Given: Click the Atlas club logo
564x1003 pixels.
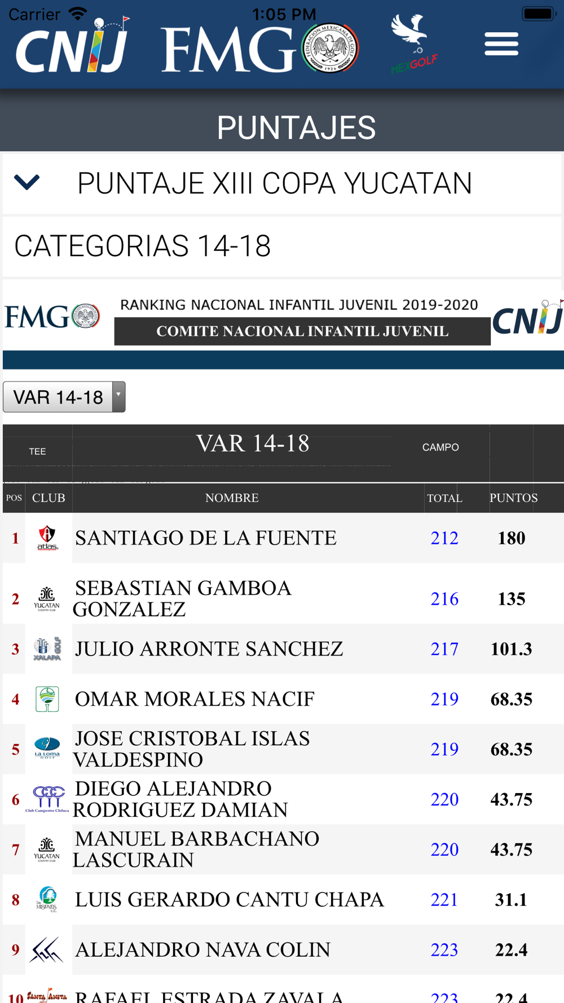Looking at the screenshot, I should pos(47,538).
